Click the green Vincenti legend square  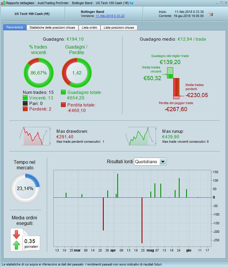(25, 98)
